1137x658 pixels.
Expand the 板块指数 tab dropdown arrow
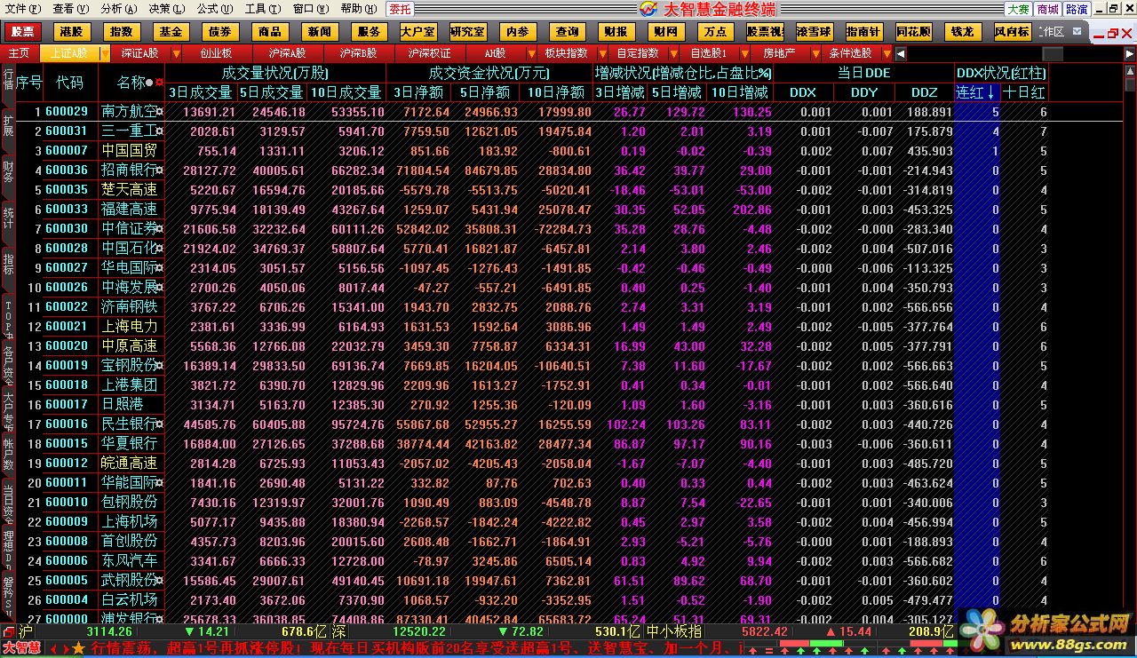(602, 52)
